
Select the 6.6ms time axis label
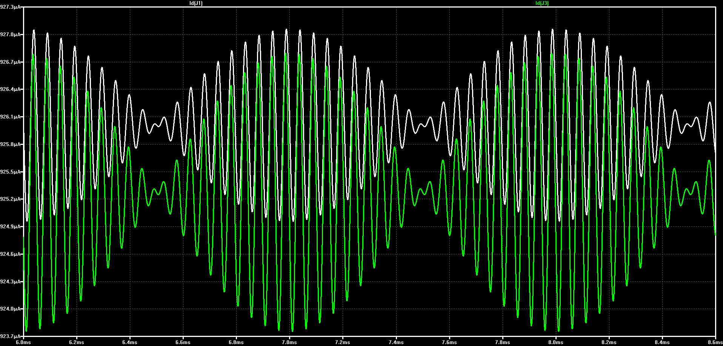[x=183, y=343]
